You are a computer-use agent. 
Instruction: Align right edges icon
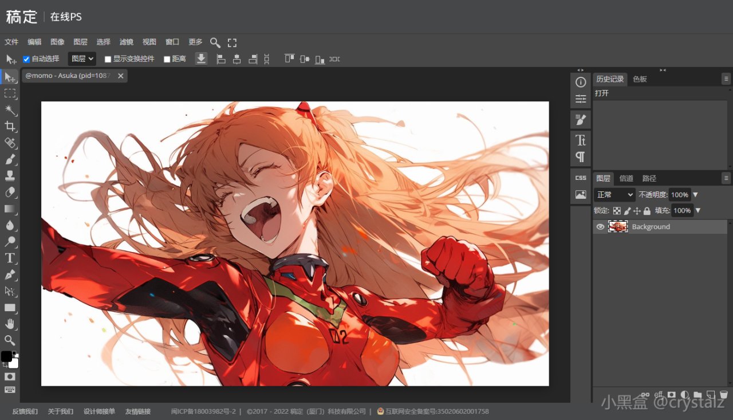point(253,58)
